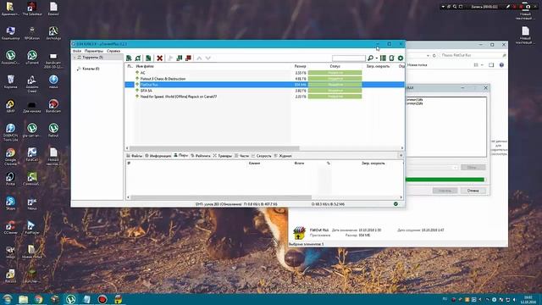542x305 pixels.
Task: Click the Explorer preview pane icon
Action: click(x=491, y=65)
